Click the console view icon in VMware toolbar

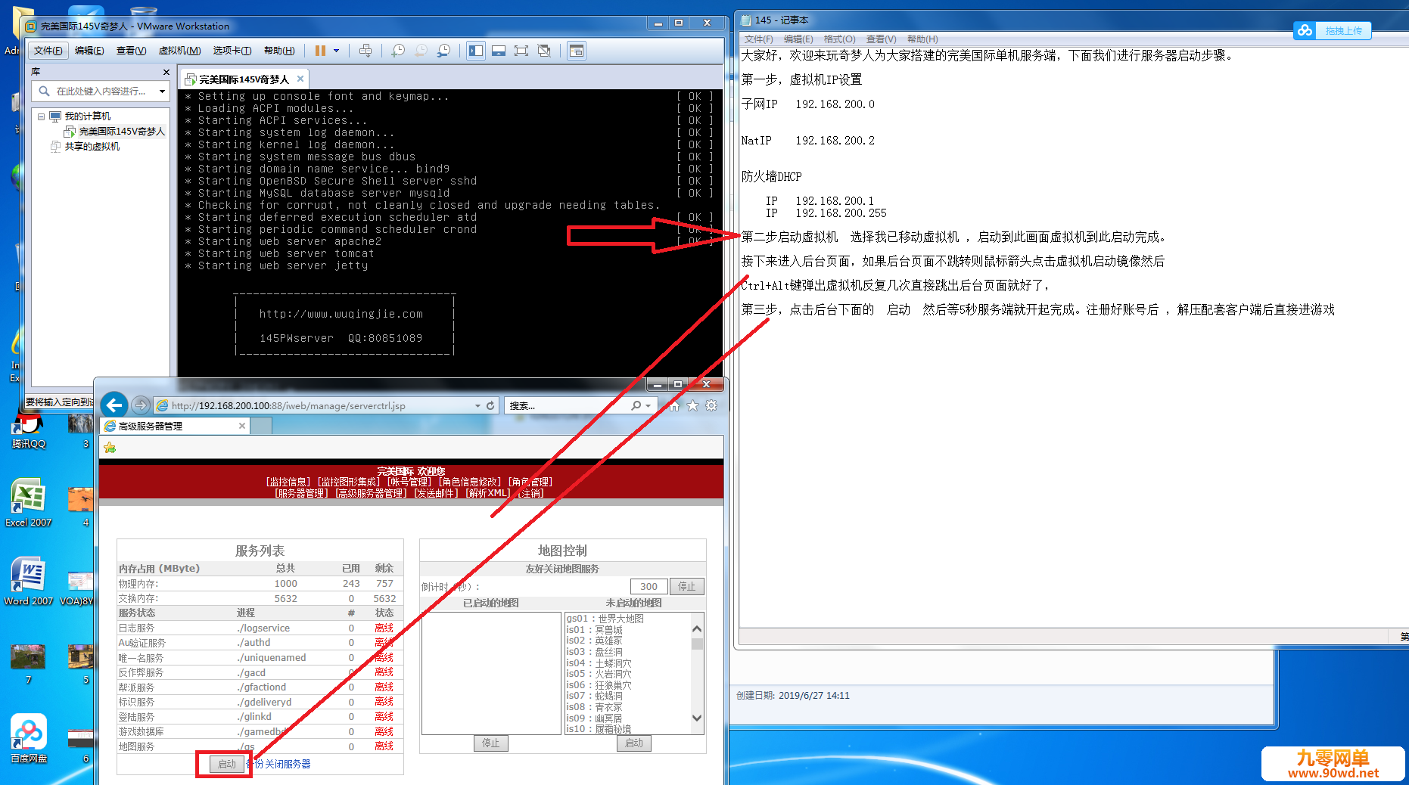click(x=577, y=51)
